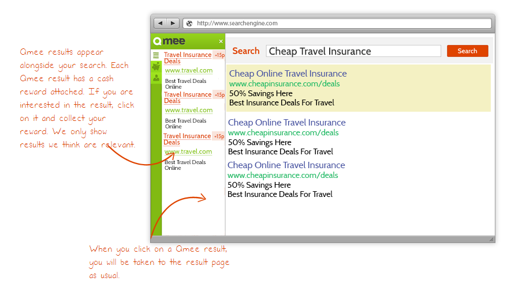
Task: Focus the Cheap Travel Insurance search box
Action: click(x=353, y=51)
